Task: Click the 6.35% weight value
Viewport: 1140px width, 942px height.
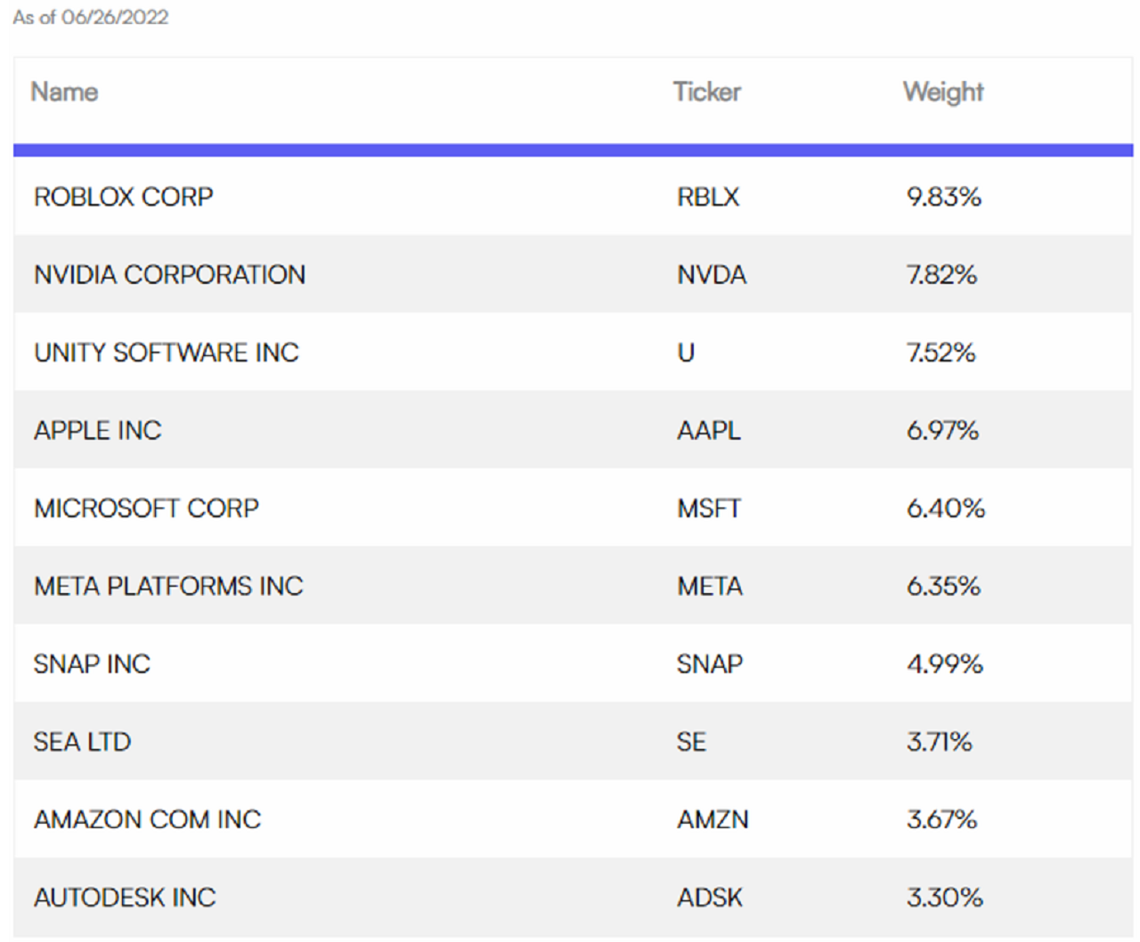Action: tap(943, 586)
